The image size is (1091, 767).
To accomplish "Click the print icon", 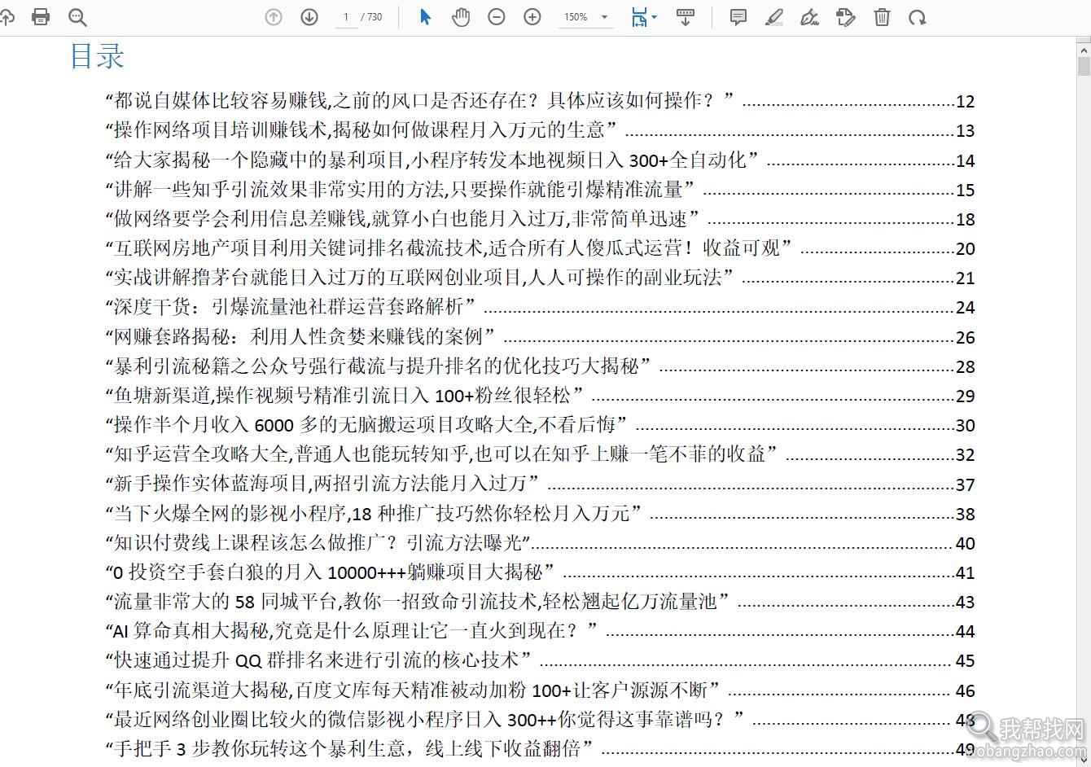I will 40,16.
